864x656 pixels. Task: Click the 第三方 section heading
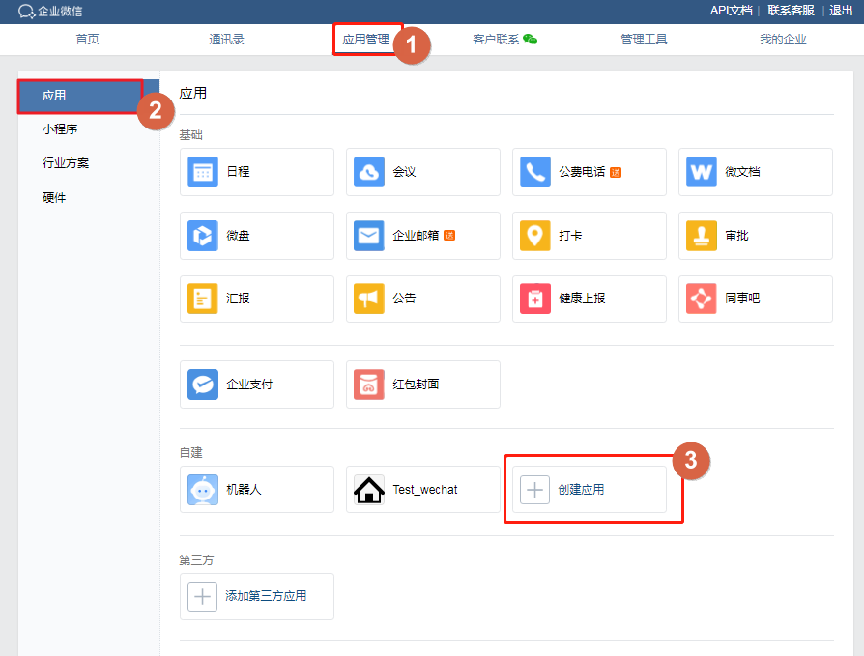pyautogui.click(x=197, y=560)
